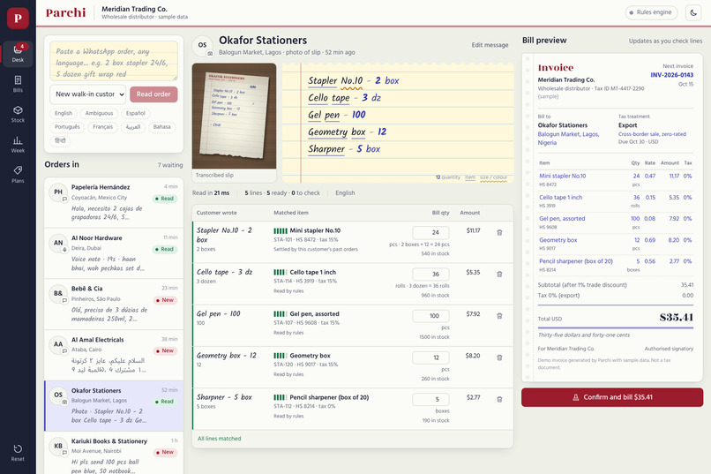Image resolution: width=711 pixels, height=474 pixels.
Task: Delete the Mini stapler No.10 line
Action: pos(499,232)
